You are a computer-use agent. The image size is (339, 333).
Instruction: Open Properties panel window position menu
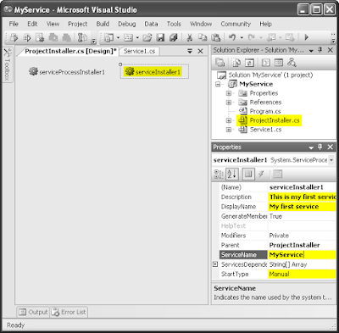pos(311,147)
